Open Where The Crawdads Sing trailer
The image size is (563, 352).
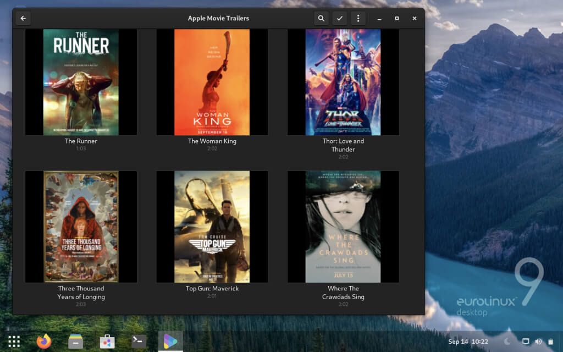tap(343, 227)
